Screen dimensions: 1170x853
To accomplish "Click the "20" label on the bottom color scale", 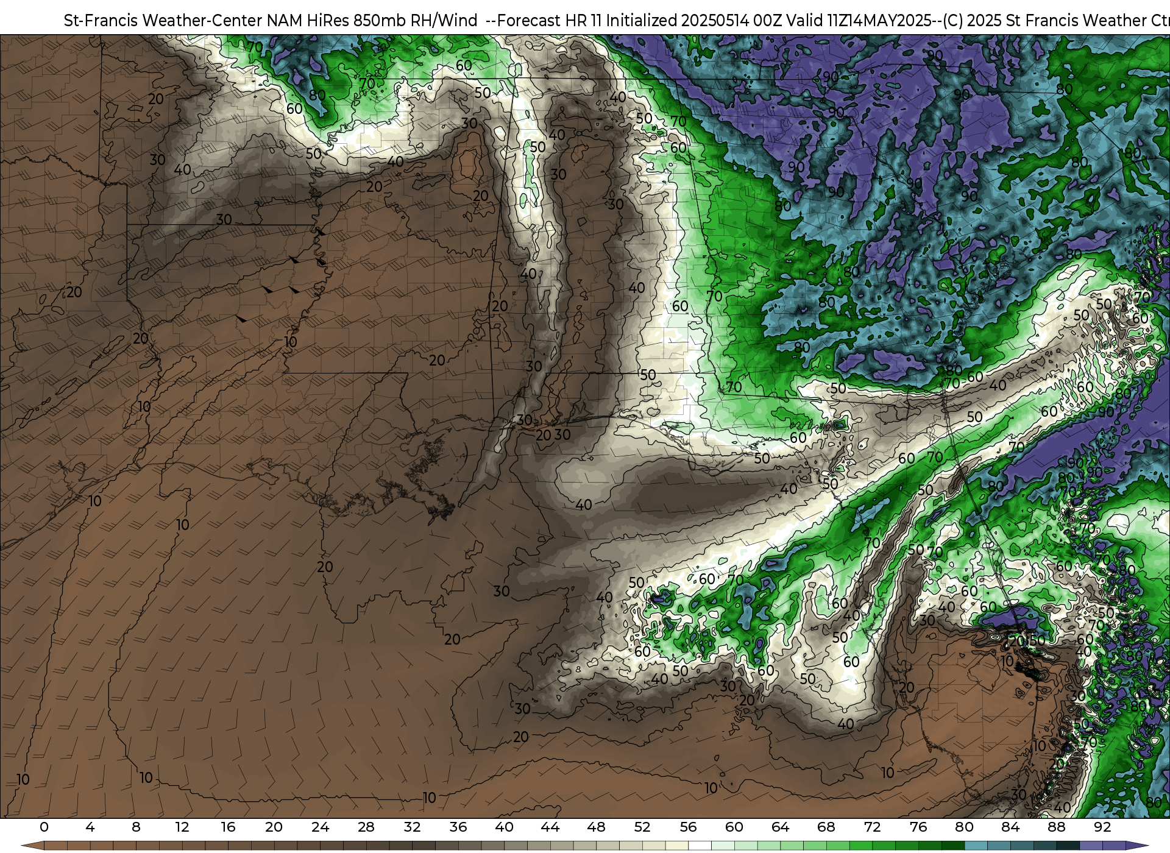I will tap(274, 827).
